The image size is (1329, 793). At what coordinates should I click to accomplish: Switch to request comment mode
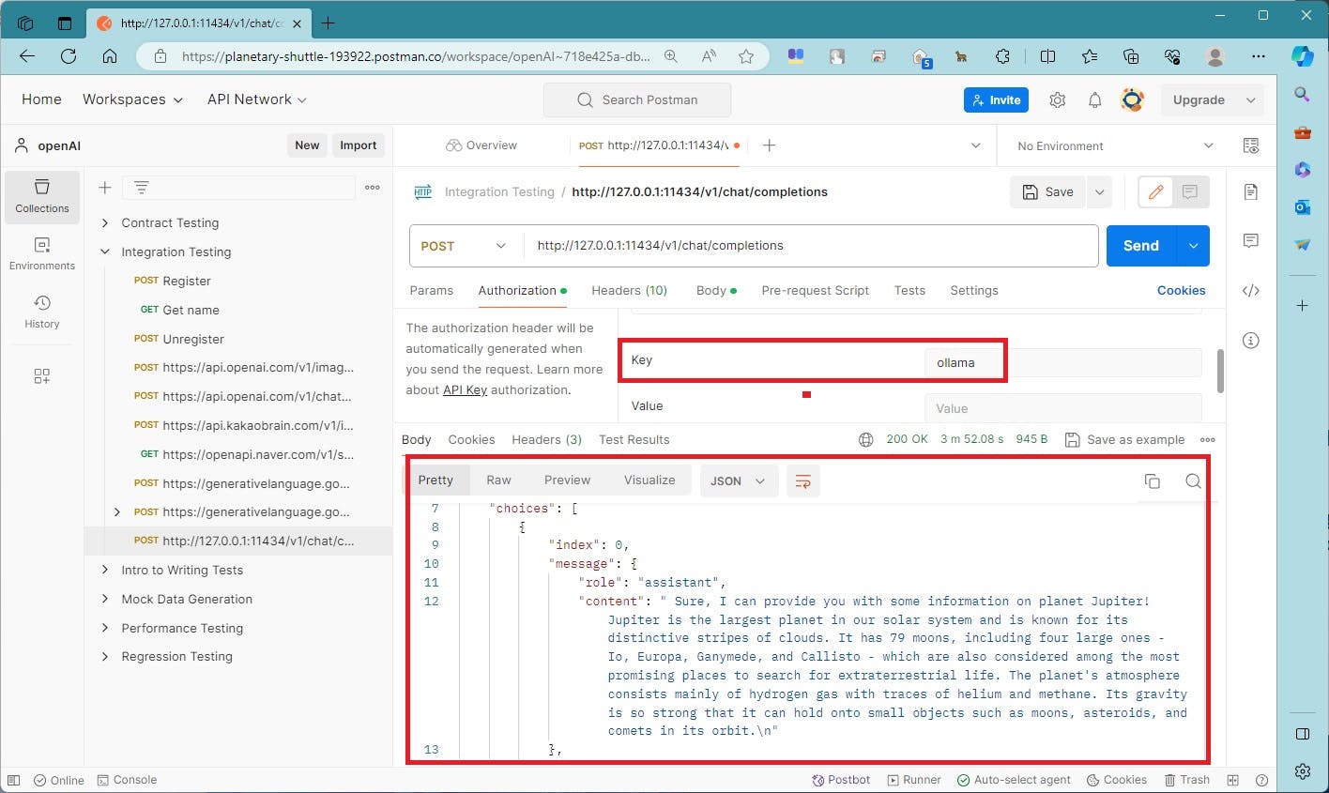click(x=1190, y=191)
